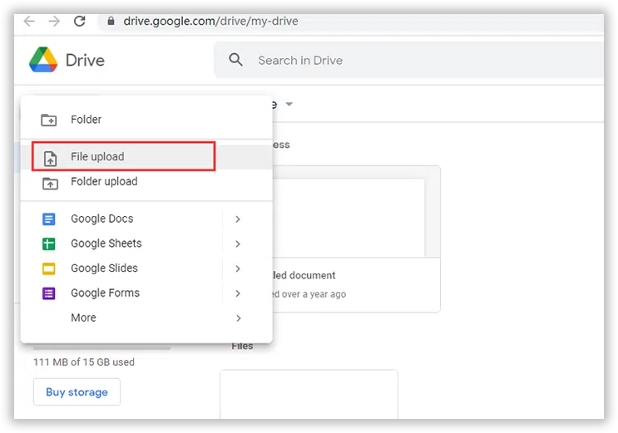
Task: Click the Folder upload icon
Action: coord(49,182)
